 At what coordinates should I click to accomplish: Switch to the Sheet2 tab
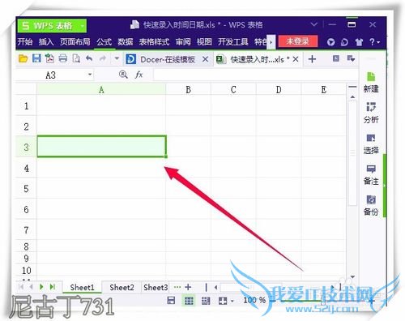[x=122, y=287]
